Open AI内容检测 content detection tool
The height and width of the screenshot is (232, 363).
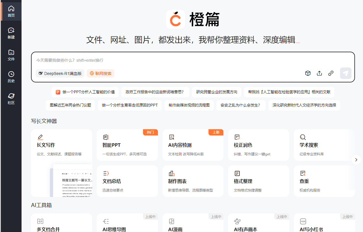tap(193, 145)
